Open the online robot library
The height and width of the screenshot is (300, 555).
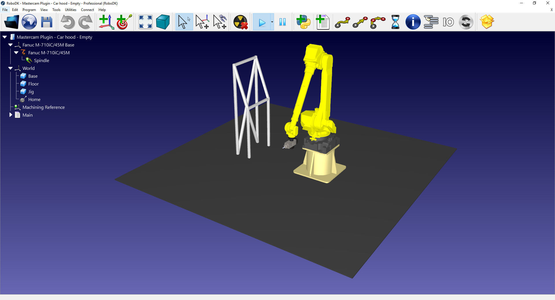tap(29, 22)
